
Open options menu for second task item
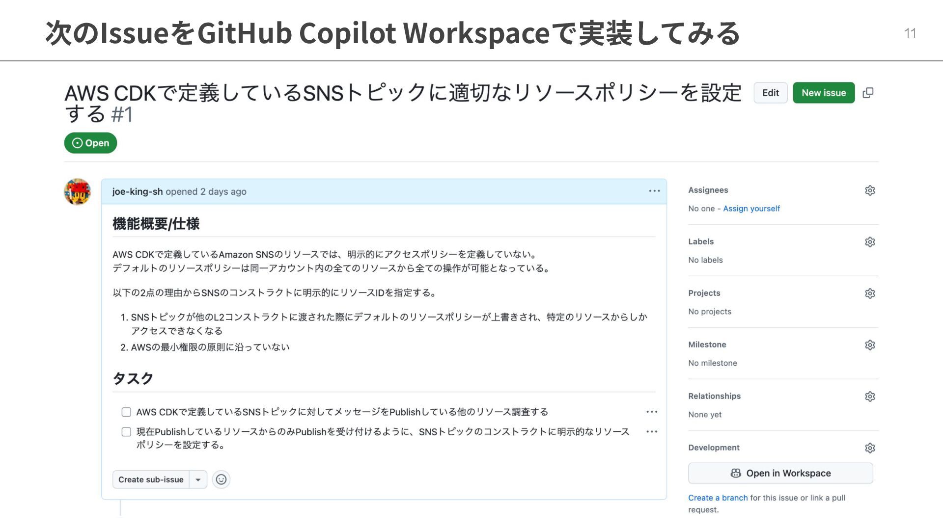(x=652, y=431)
